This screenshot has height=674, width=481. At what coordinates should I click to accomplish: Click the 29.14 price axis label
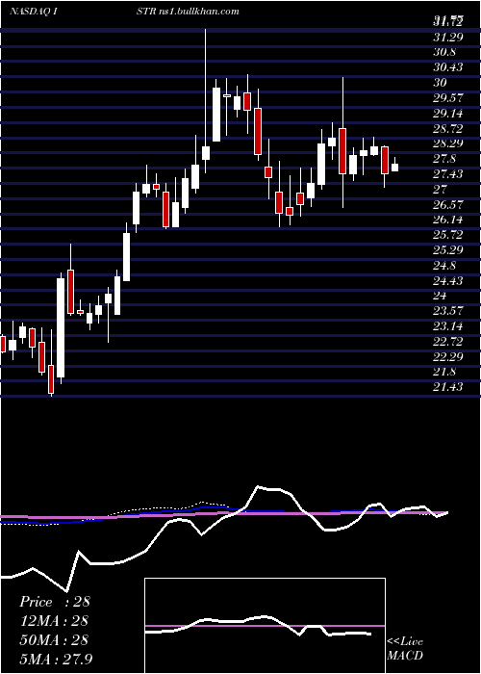pos(448,113)
